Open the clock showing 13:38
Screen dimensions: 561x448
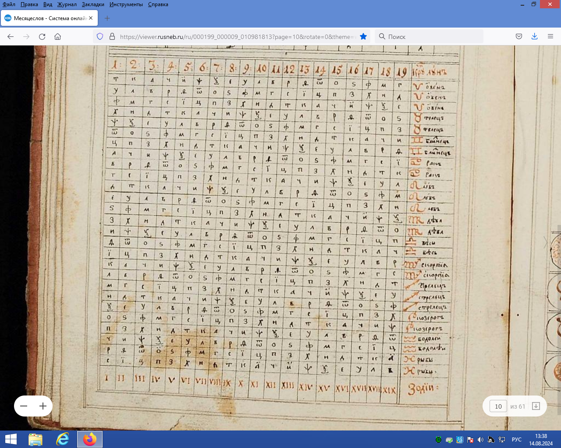541,440
